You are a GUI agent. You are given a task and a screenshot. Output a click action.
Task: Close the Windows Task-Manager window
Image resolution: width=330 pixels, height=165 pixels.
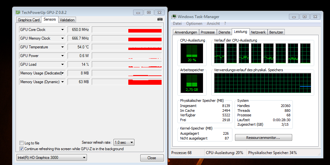click(315, 16)
